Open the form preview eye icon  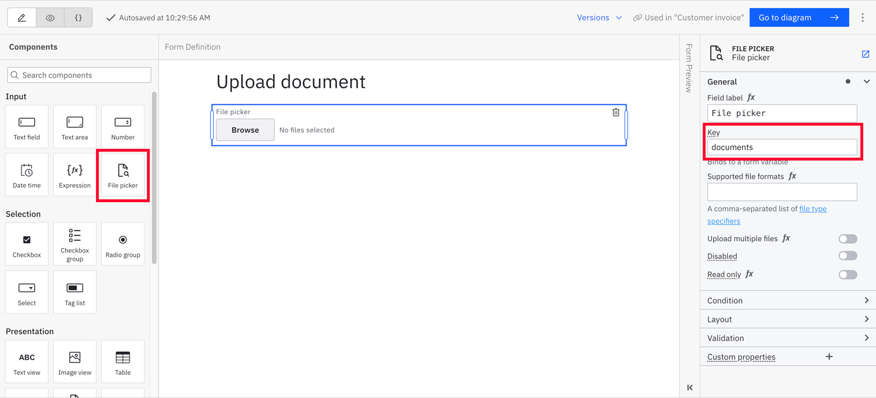tap(50, 17)
